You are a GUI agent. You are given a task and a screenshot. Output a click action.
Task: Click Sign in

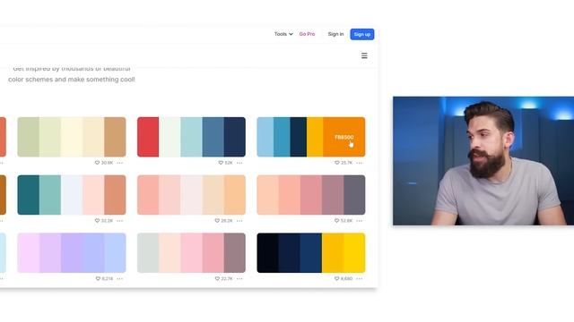(x=335, y=34)
